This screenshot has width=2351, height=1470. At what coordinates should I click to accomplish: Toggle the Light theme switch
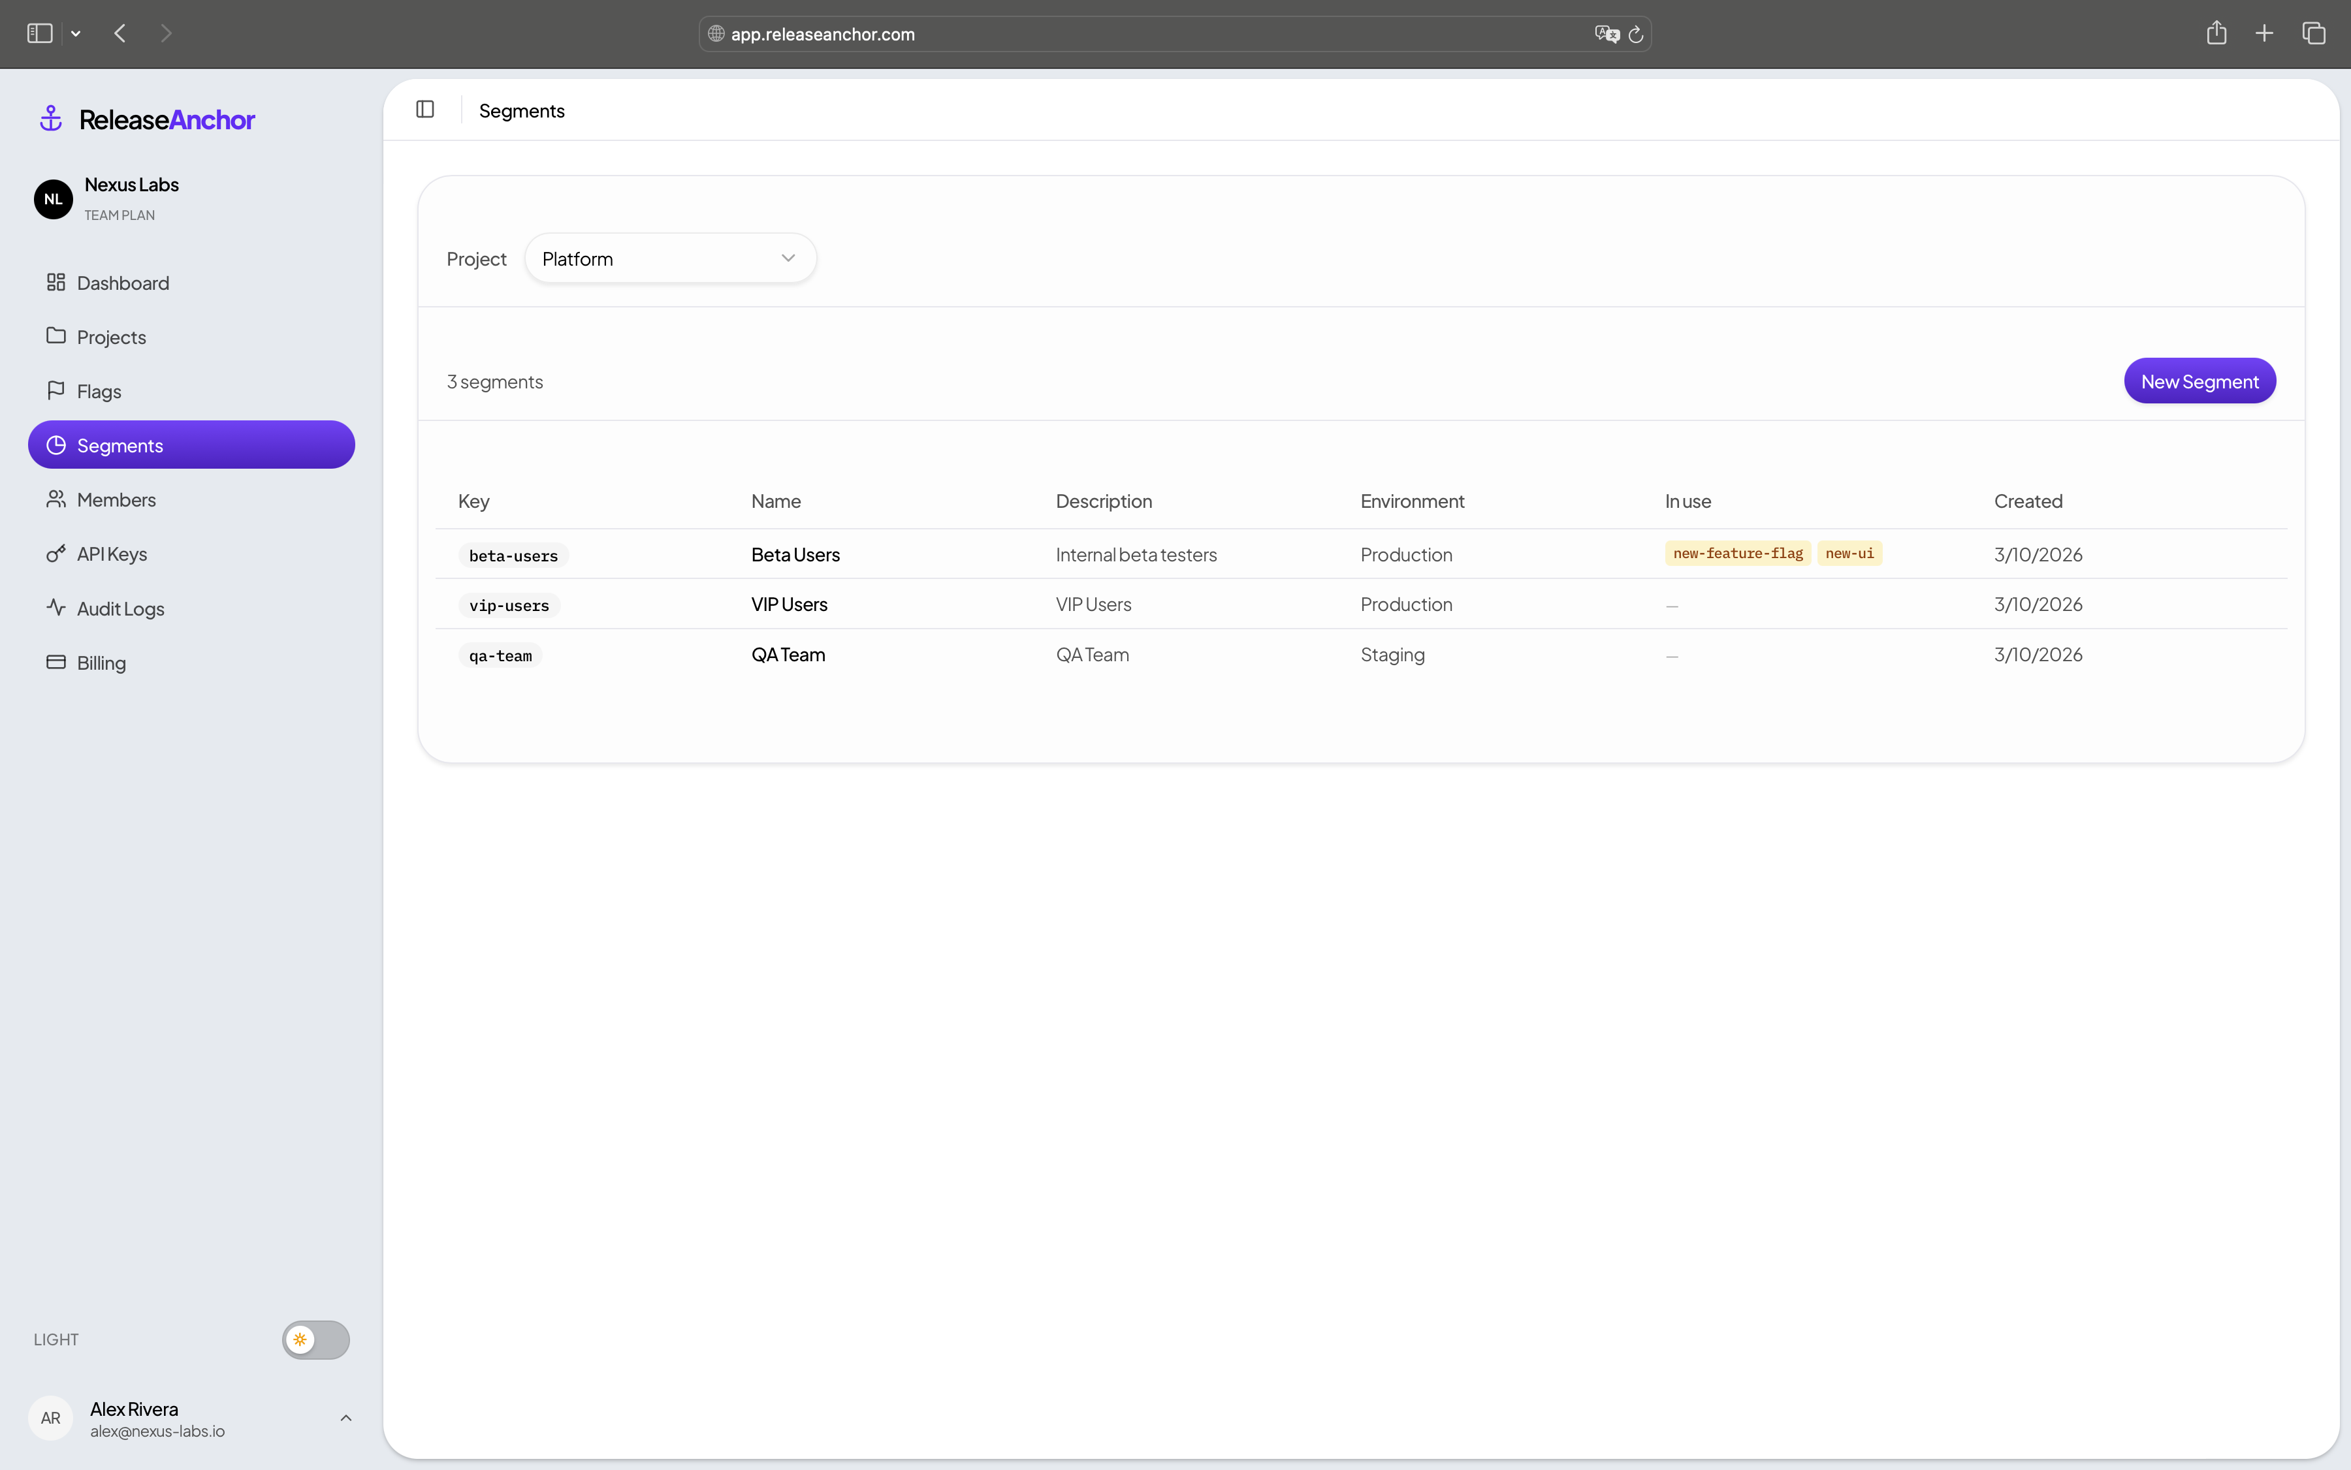(x=315, y=1339)
